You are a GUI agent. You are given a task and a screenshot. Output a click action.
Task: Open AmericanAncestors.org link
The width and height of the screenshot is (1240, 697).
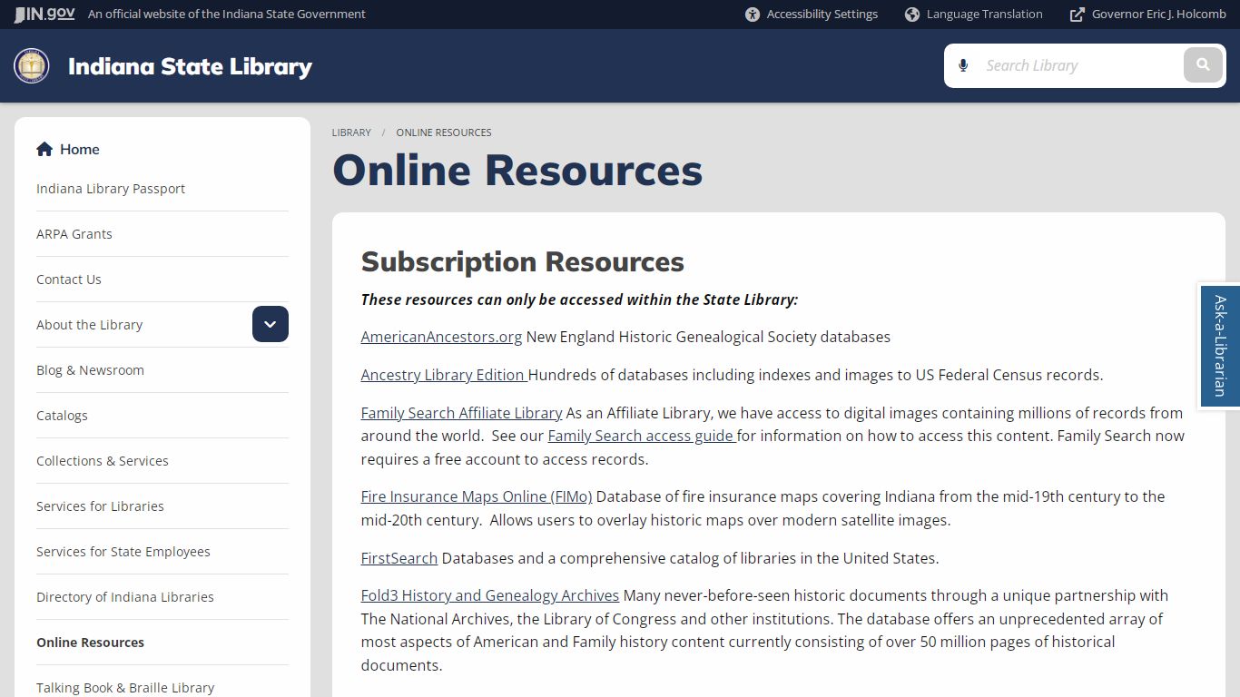441,337
